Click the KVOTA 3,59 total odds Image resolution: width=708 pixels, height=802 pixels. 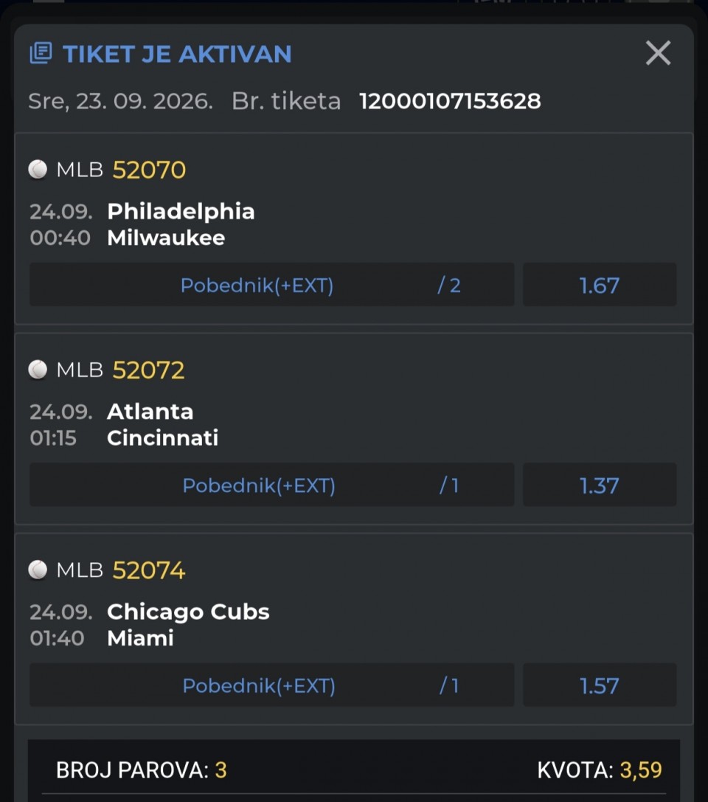point(600,770)
